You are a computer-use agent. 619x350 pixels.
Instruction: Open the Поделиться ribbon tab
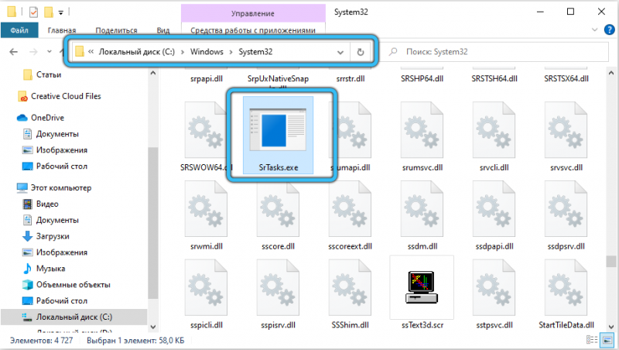coord(117,30)
